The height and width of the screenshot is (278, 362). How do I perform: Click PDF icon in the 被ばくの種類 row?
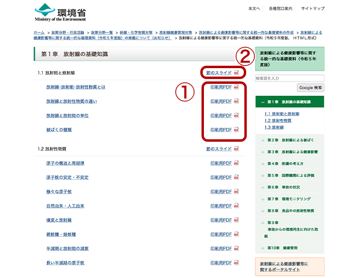(x=237, y=130)
